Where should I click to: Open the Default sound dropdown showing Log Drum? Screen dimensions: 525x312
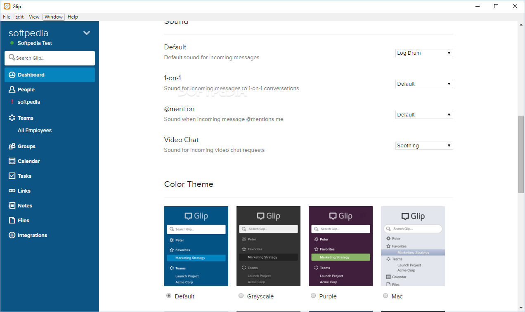(424, 53)
